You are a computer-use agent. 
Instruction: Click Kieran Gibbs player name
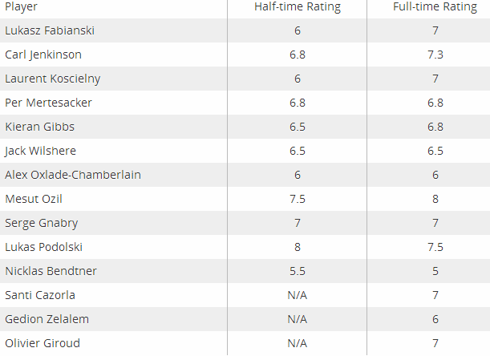point(39,127)
